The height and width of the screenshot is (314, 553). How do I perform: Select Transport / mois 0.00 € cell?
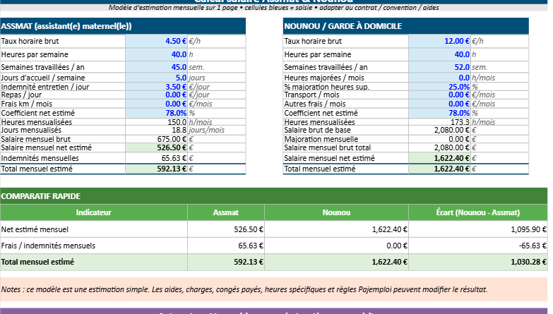click(439, 95)
